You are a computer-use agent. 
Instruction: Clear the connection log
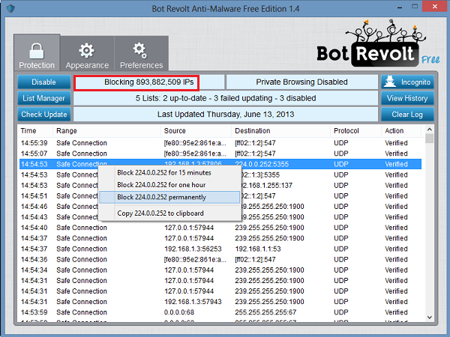(x=407, y=115)
